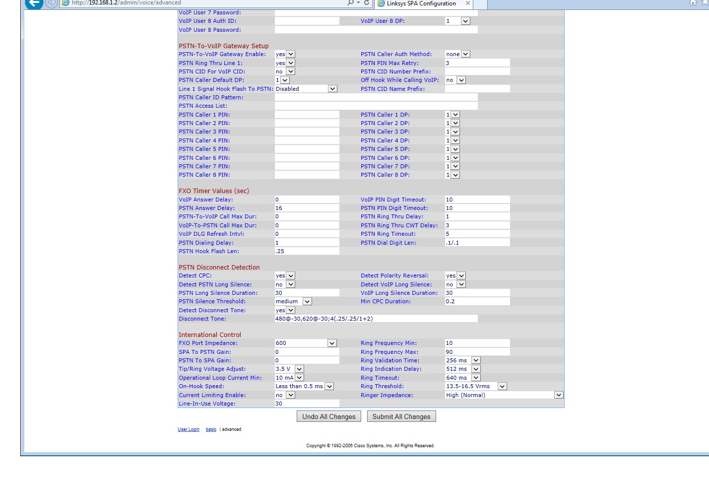Screen dimensions: 709x477
Task: Click the page refresh icon
Action: [367, 3]
